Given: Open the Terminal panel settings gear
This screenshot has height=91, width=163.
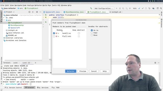Looking at the screenshot, I should 155,63.
